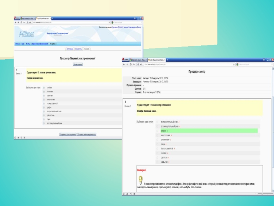
Task: Click the Google search field in left browser
Action: (128, 22)
